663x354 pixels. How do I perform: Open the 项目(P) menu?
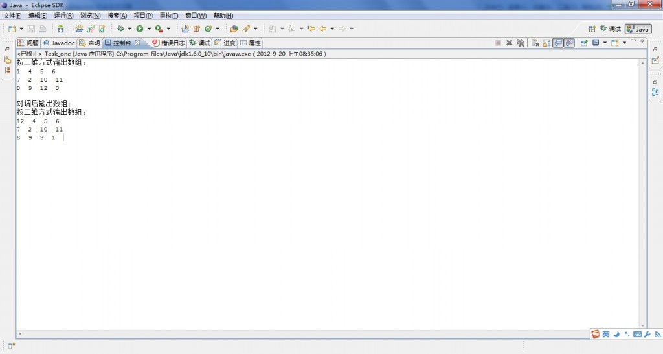[x=143, y=16]
